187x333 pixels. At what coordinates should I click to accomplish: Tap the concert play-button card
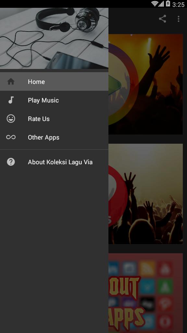(146, 84)
